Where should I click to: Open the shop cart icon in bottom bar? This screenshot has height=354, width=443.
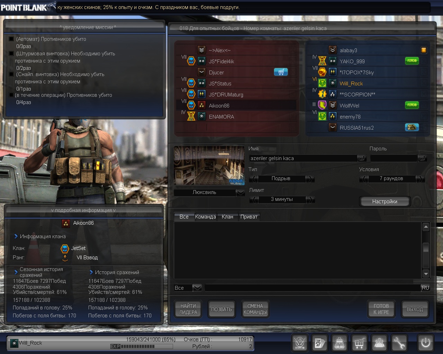click(x=359, y=343)
